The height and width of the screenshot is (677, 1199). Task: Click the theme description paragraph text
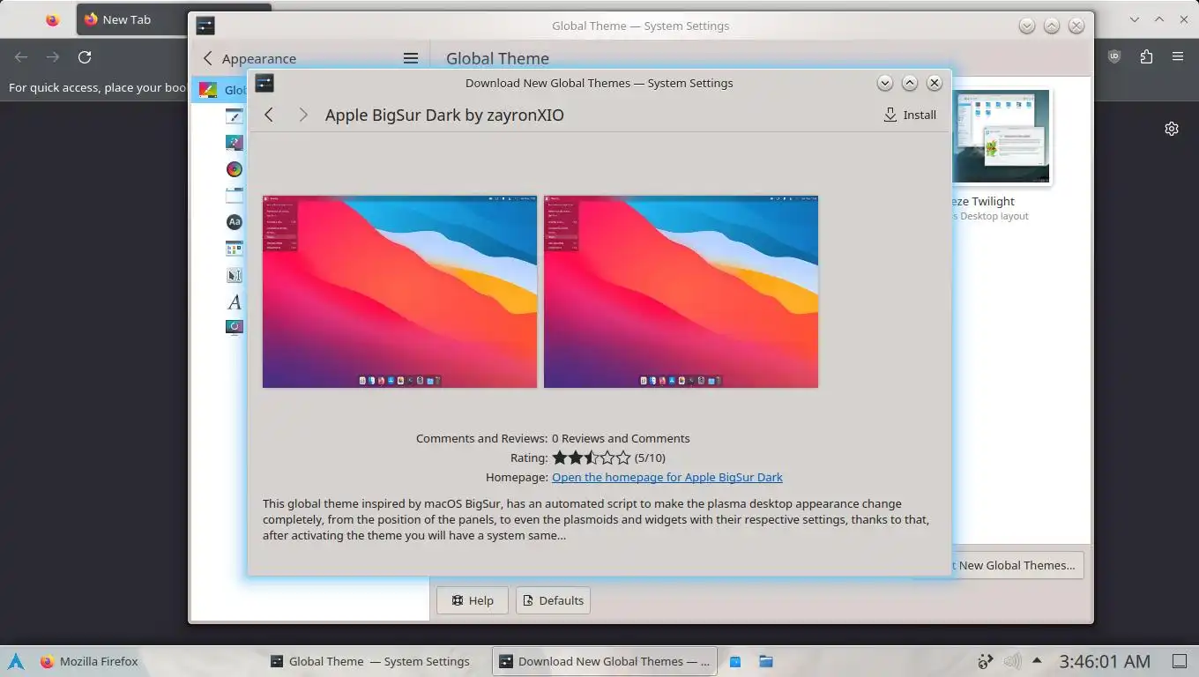point(596,519)
